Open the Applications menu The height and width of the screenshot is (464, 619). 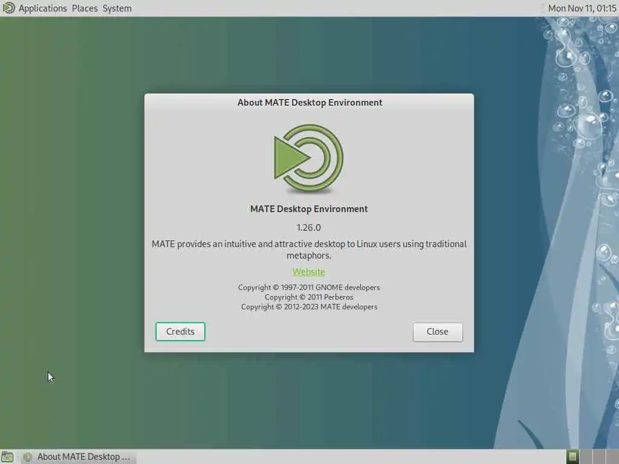[43, 8]
